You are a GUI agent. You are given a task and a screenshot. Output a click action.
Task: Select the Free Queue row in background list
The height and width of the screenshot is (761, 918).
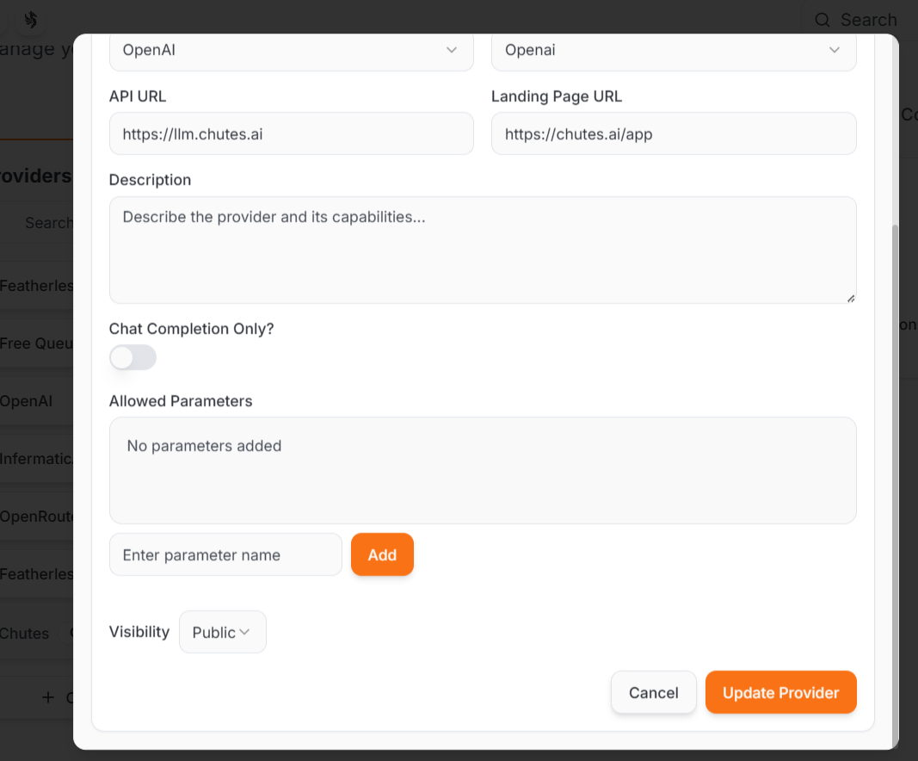[36, 343]
